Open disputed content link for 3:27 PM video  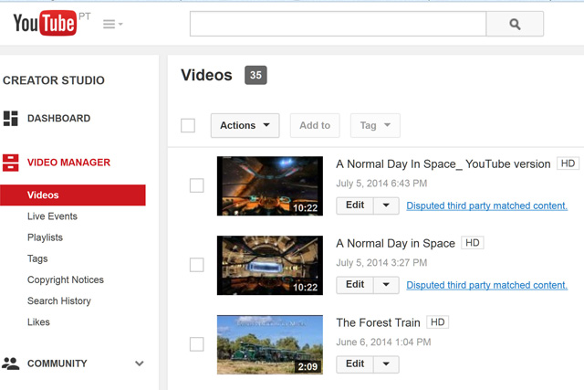click(x=486, y=285)
